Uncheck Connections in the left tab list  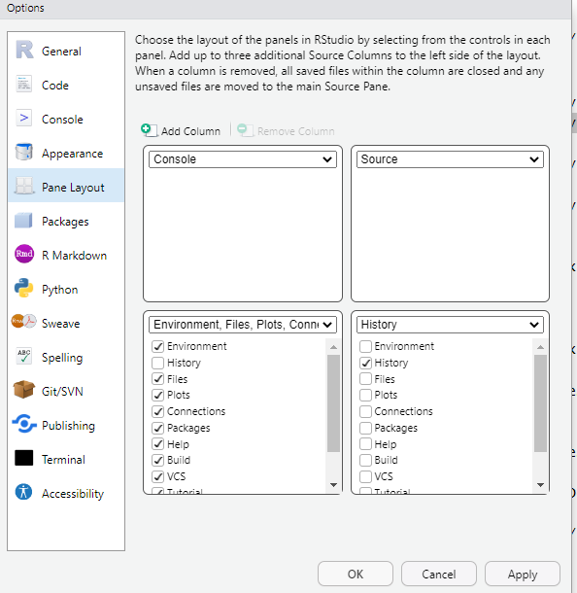pos(158,411)
